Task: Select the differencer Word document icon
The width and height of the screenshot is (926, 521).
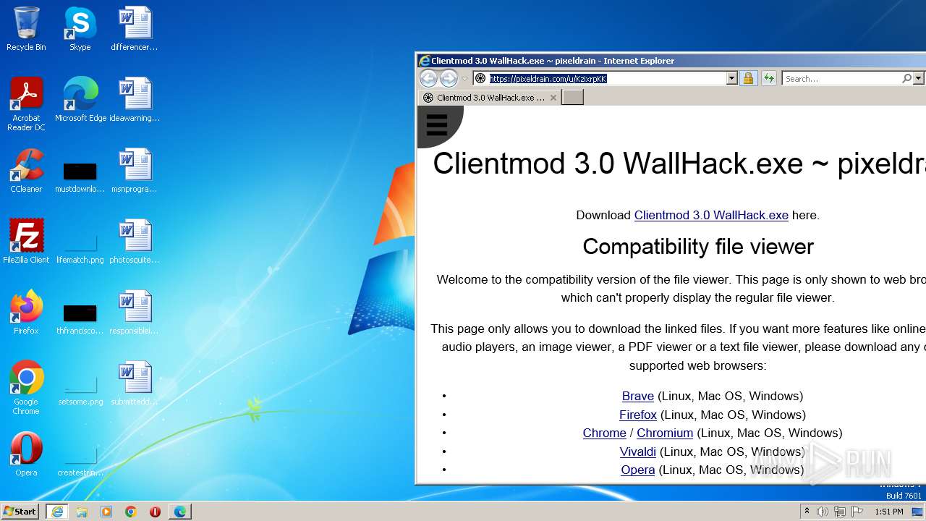Action: pyautogui.click(x=135, y=29)
